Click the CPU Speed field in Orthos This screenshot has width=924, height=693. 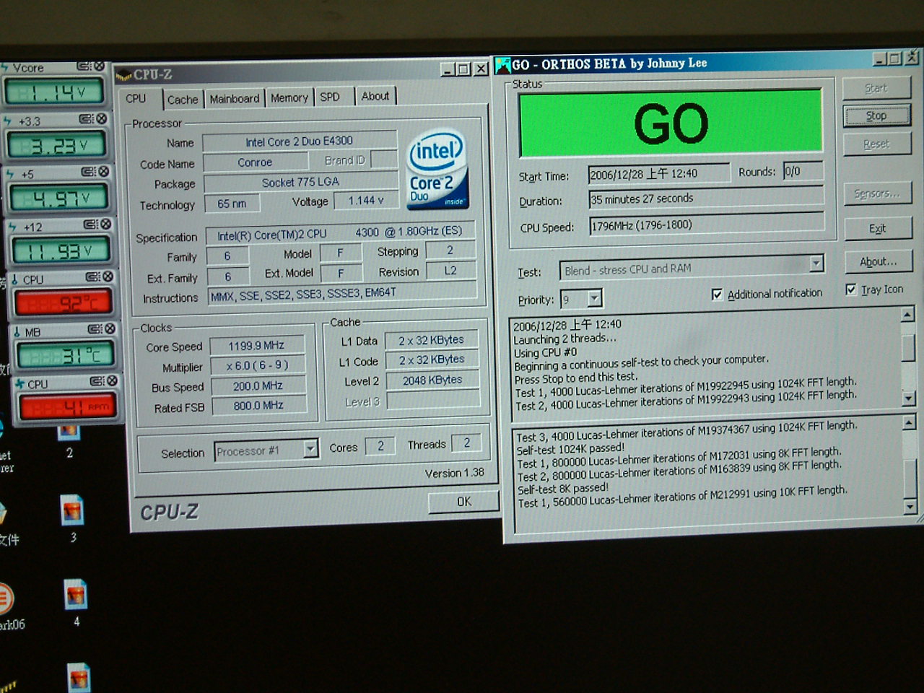point(707,225)
